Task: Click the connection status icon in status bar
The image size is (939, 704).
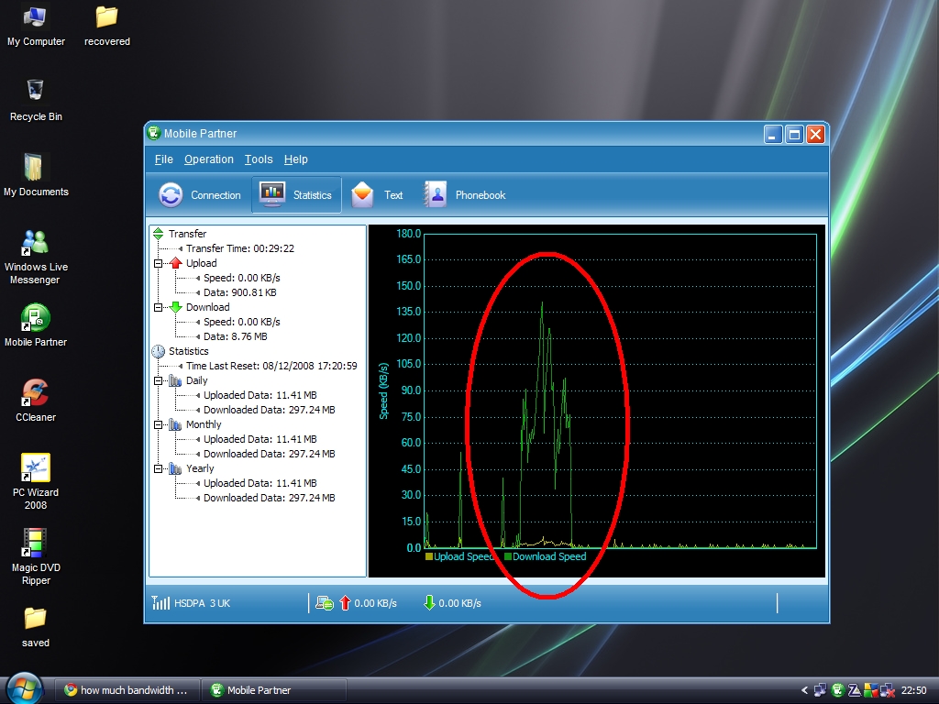Action: (325, 603)
